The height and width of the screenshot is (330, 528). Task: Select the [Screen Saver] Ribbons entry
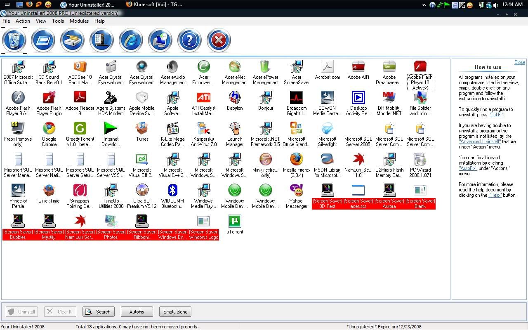pyautogui.click(x=142, y=227)
